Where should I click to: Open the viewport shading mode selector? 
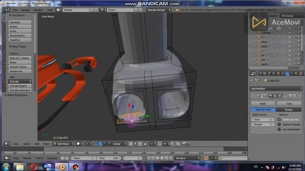[x=80, y=143]
